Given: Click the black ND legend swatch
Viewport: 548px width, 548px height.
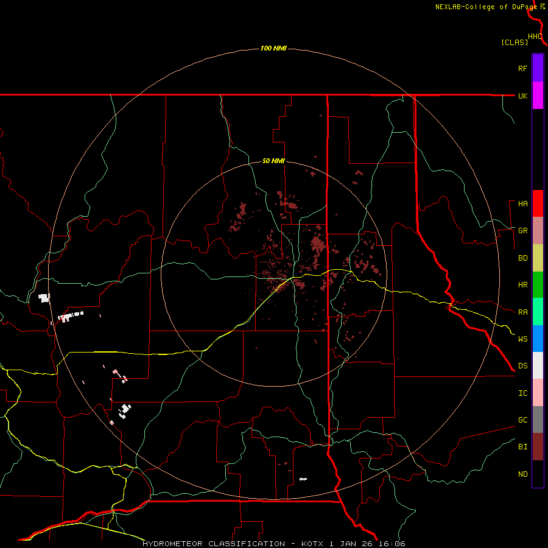Looking at the screenshot, I should (538, 474).
